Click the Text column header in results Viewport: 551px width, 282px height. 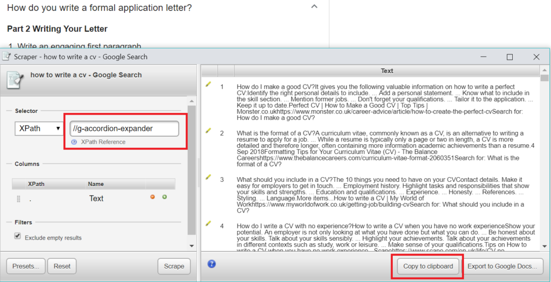pos(387,71)
